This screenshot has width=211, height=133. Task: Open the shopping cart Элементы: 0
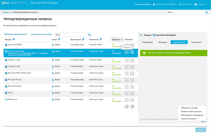coord(185,4)
